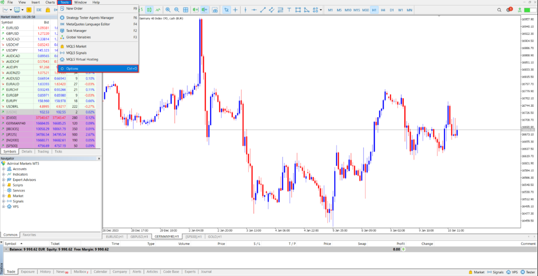Switch to GOLD,H1 chart tab
538x276 pixels.
tap(215, 236)
